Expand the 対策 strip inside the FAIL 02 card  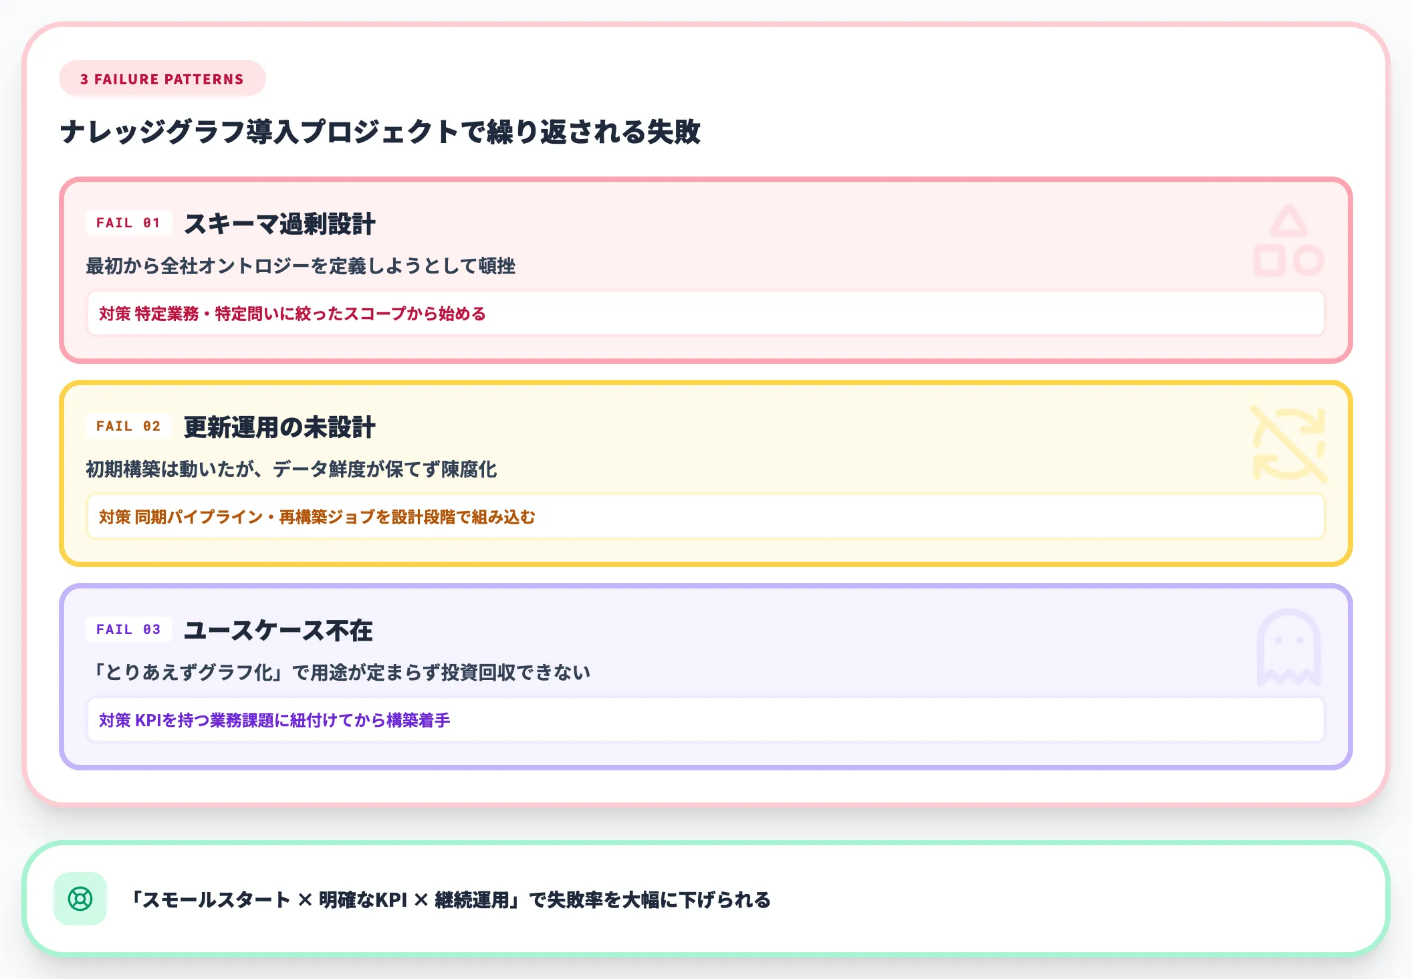point(705,516)
